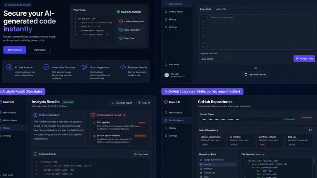Open GitHub Repos in the paste-code screen sidebar

(177, 12)
